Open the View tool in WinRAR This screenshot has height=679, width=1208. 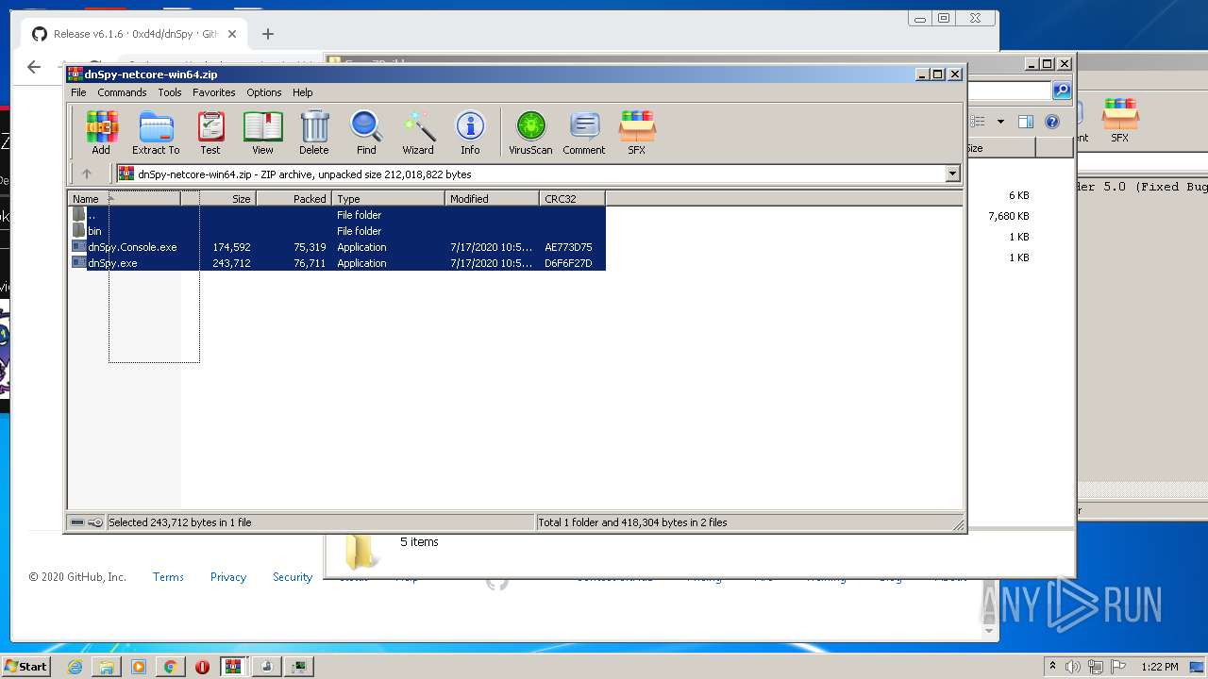[262, 132]
